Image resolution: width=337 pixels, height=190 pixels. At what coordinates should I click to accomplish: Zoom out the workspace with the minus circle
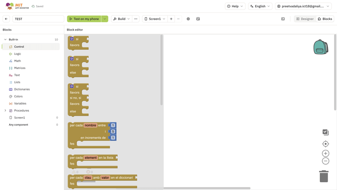[326, 161]
